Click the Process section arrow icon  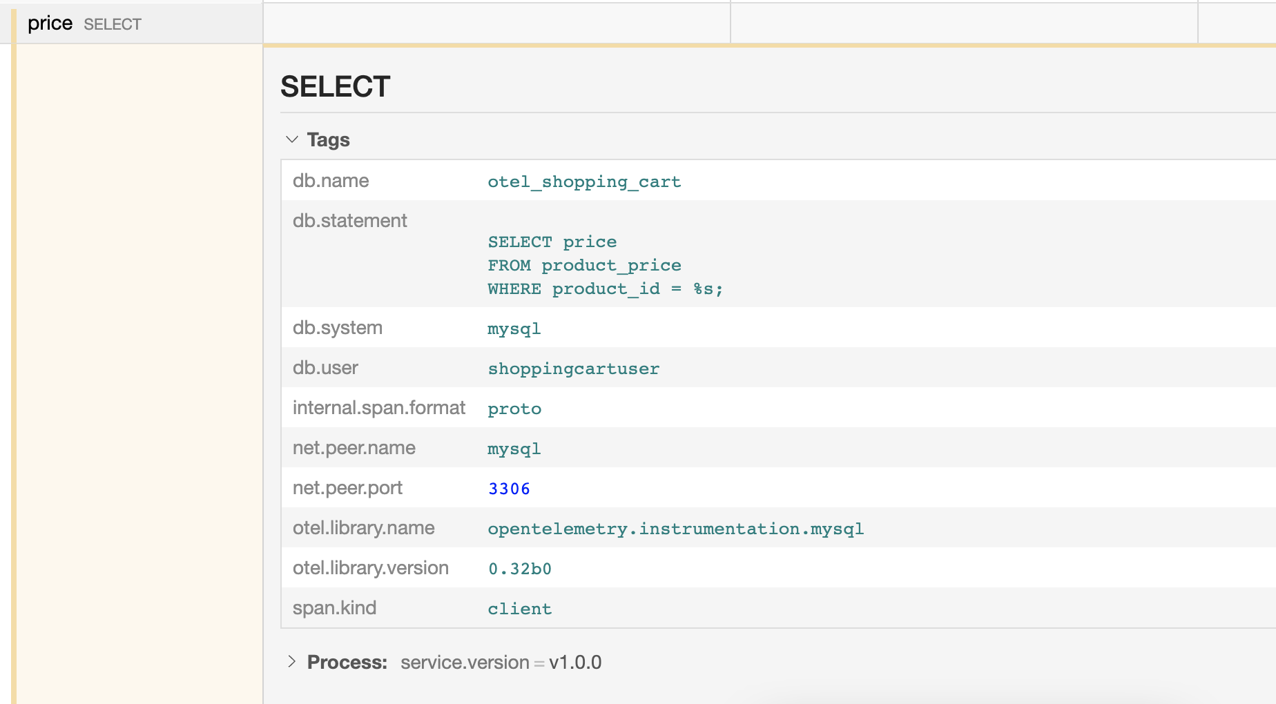point(292,662)
